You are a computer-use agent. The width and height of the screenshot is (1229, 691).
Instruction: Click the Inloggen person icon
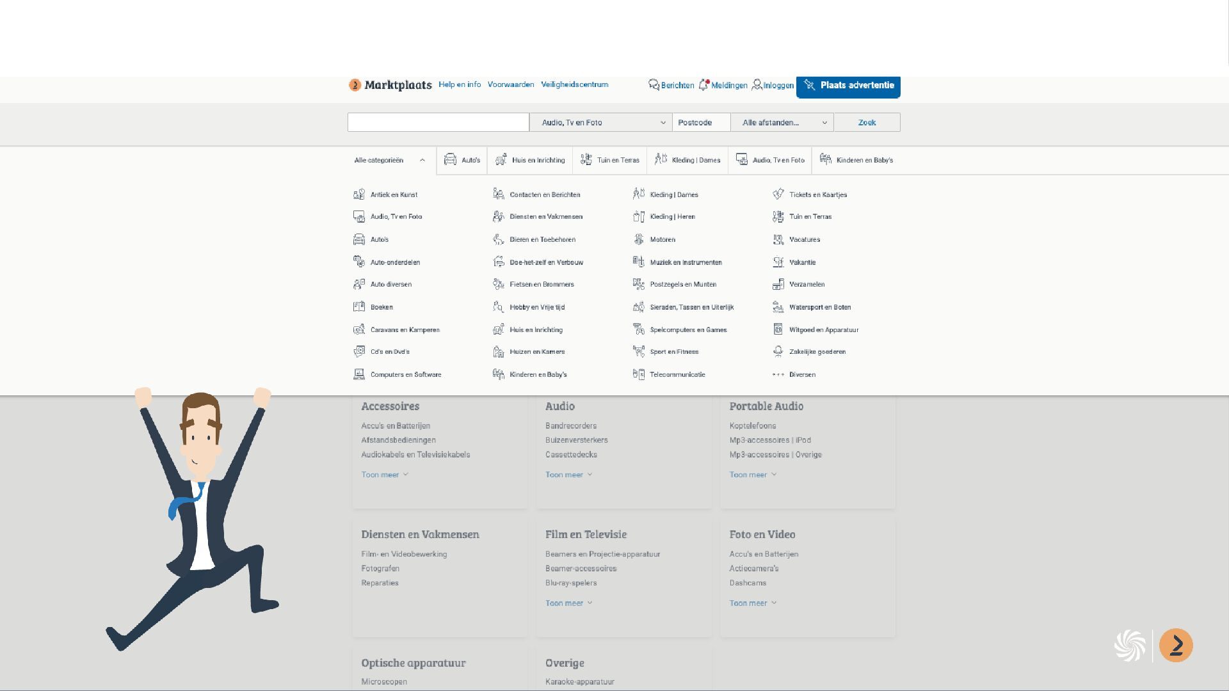757,85
